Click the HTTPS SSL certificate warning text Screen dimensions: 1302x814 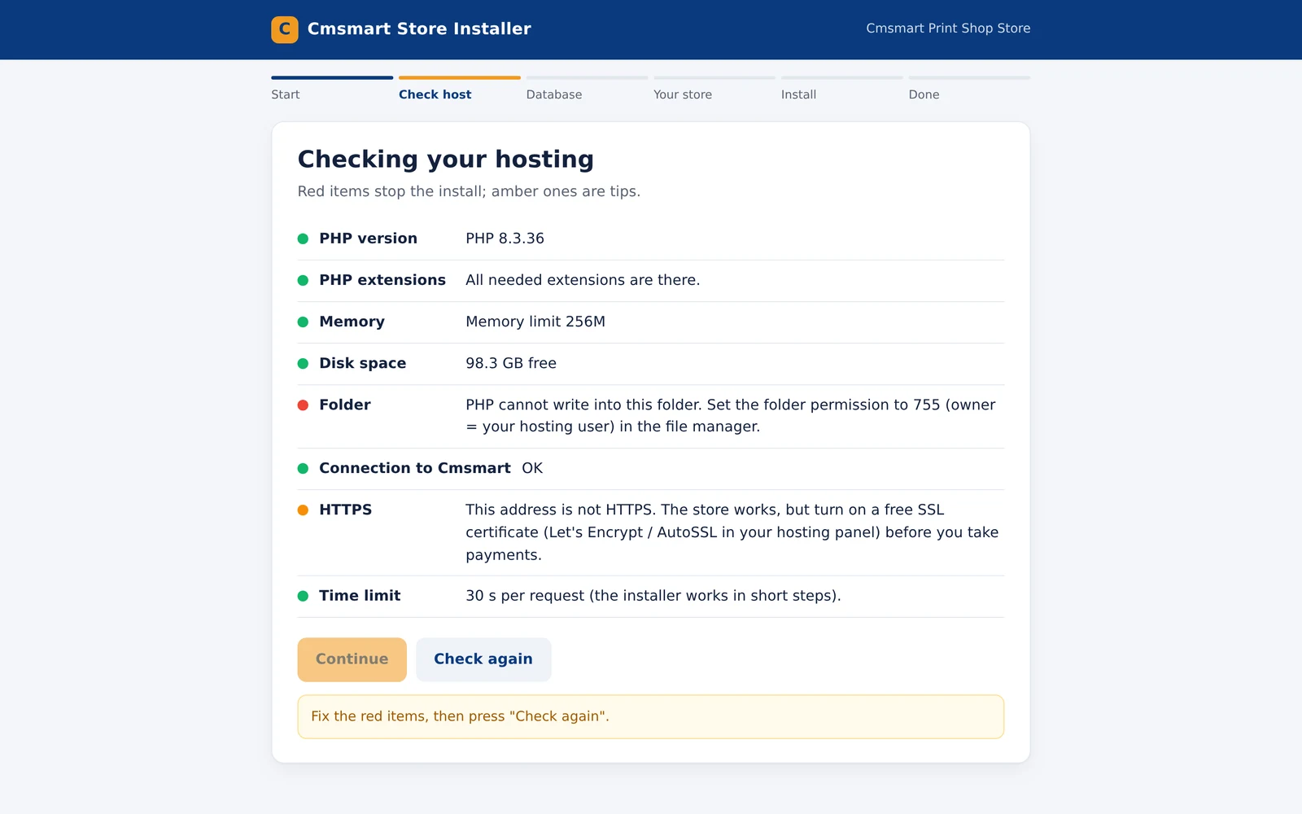tap(732, 532)
